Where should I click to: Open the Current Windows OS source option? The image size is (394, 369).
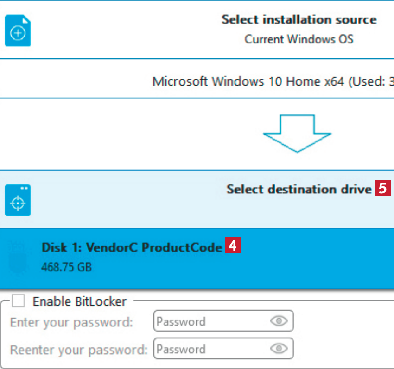pos(299,39)
